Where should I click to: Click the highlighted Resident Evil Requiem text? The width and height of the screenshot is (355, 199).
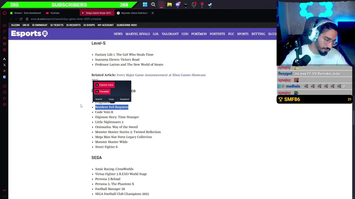[112, 107]
